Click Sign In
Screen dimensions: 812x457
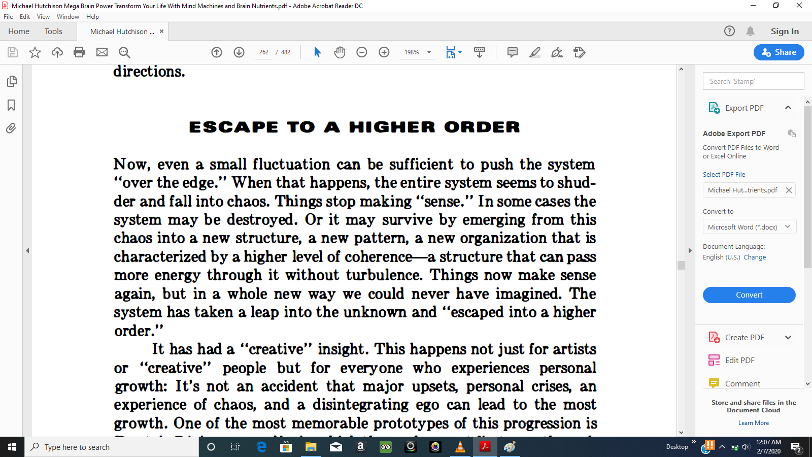tap(785, 31)
